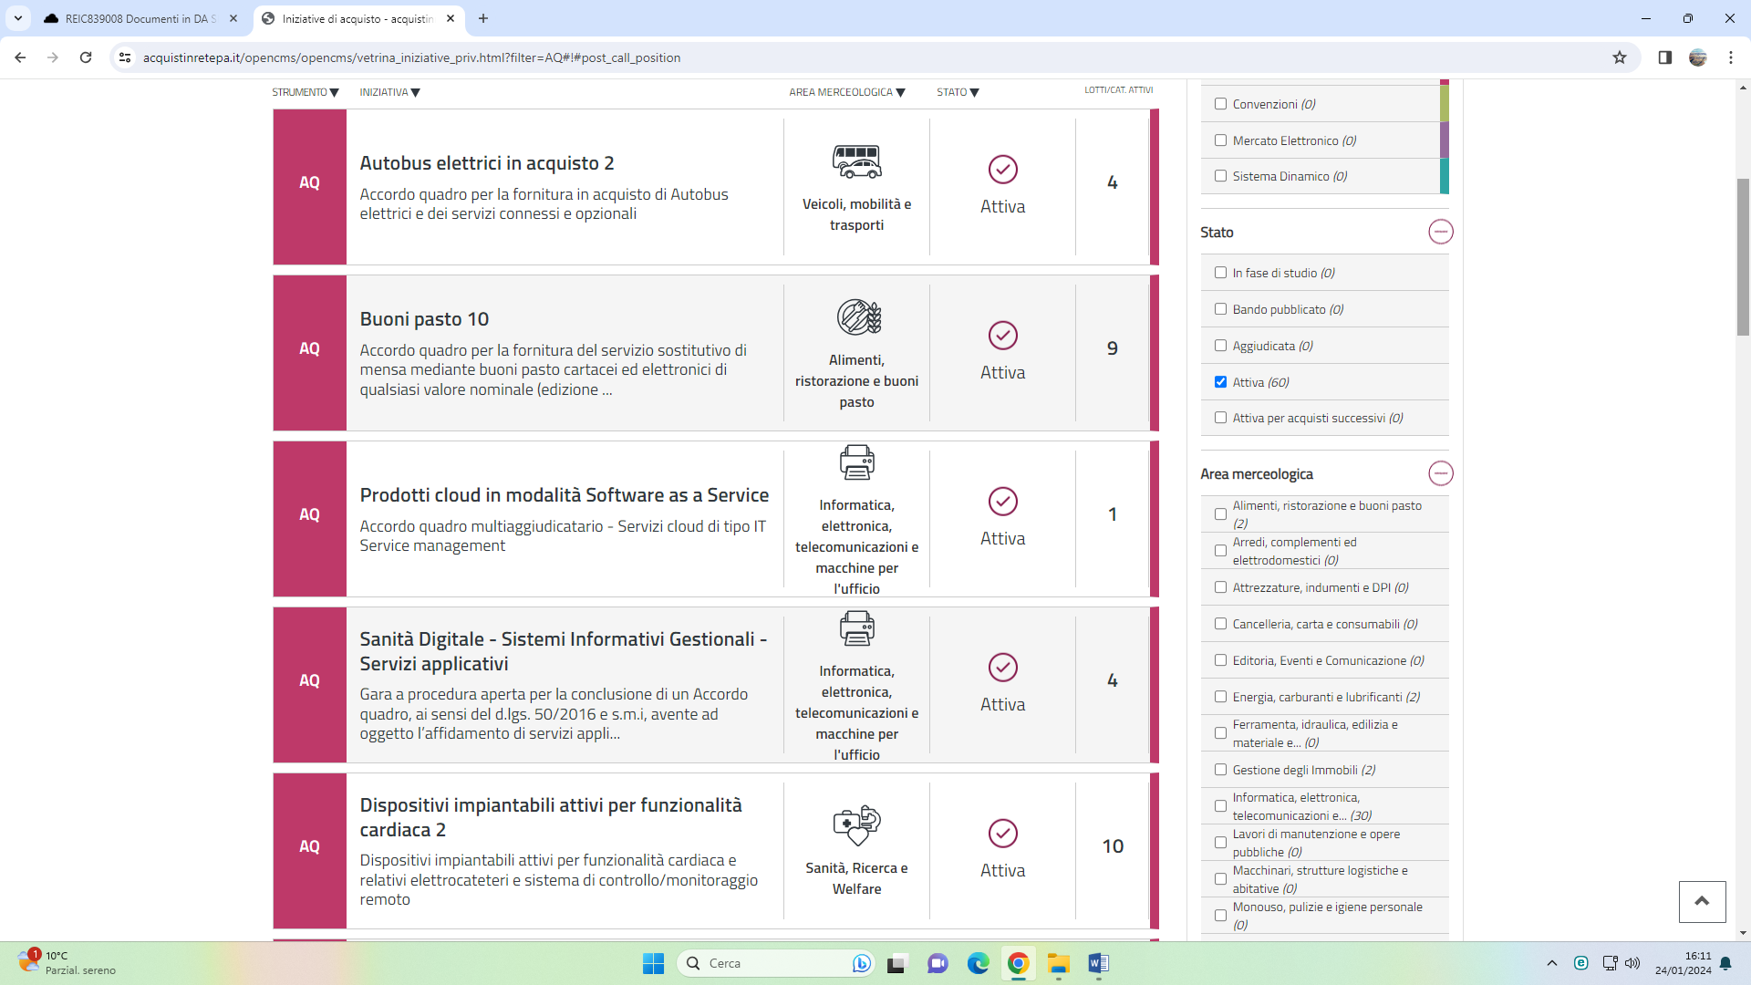Open Prodotti cloud Software as a Service link

click(x=564, y=495)
